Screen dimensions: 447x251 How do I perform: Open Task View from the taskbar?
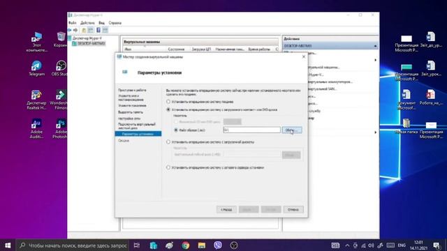(137, 245)
